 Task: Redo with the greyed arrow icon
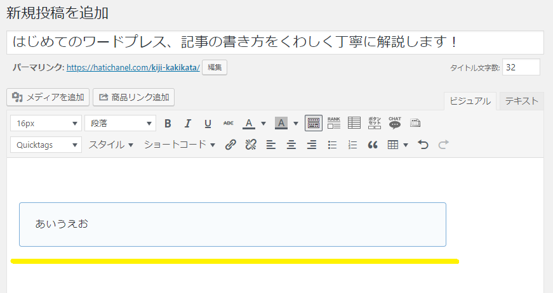[443, 145]
